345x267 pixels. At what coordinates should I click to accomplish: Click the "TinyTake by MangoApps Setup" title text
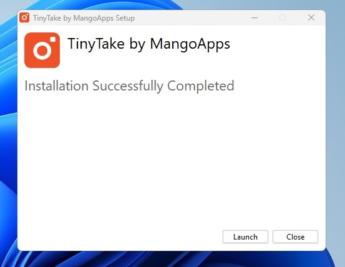click(x=84, y=18)
